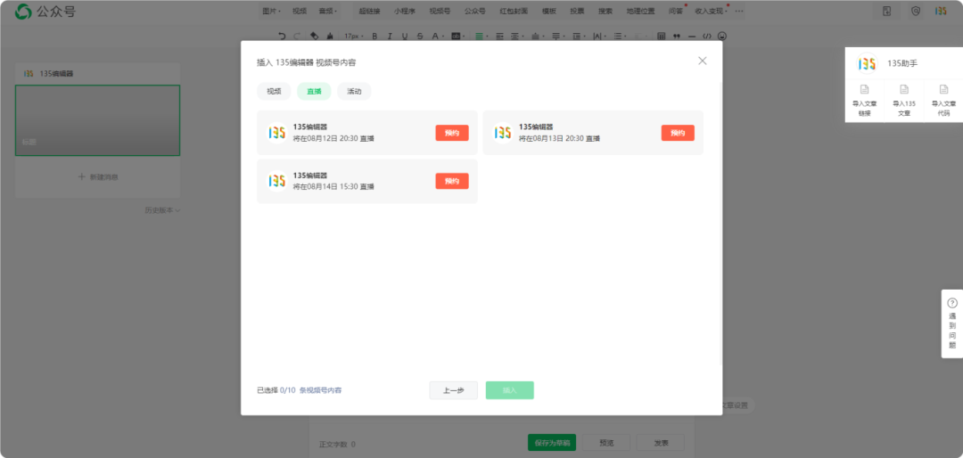Click the 正文字数 0 word count text

click(337, 444)
